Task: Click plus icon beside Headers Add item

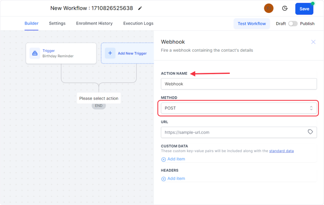Action: 164,179
